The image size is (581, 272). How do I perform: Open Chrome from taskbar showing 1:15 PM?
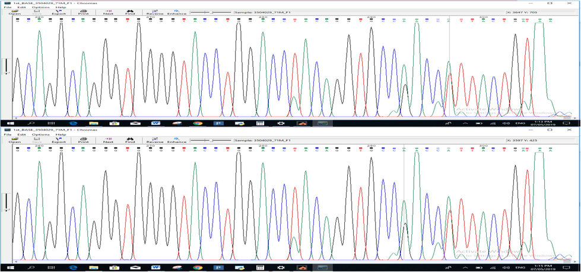[198, 267]
